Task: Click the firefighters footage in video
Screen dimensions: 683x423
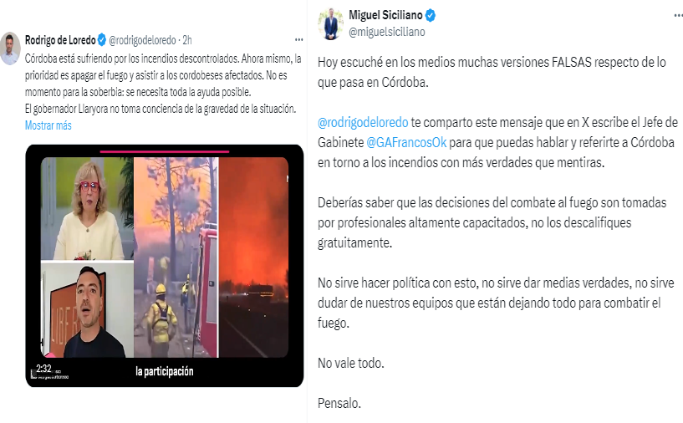Action: click(176, 257)
